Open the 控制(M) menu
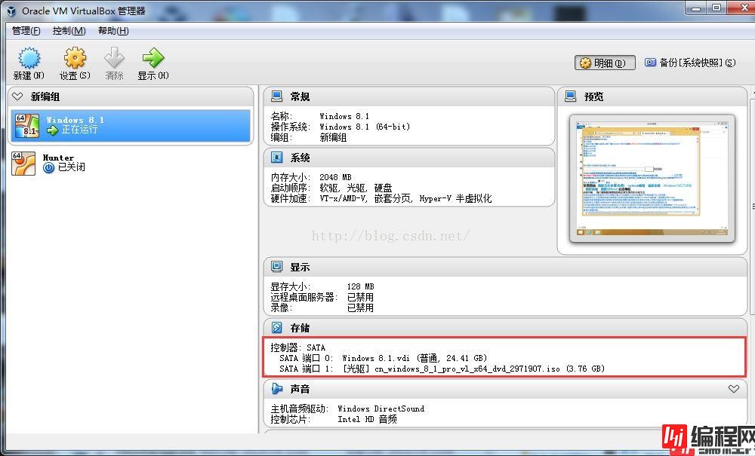The height and width of the screenshot is (456, 755). 69,31
